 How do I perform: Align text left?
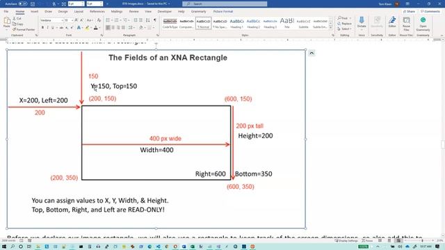click(108, 28)
